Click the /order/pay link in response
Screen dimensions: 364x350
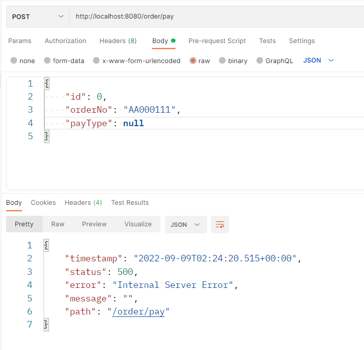(140, 311)
